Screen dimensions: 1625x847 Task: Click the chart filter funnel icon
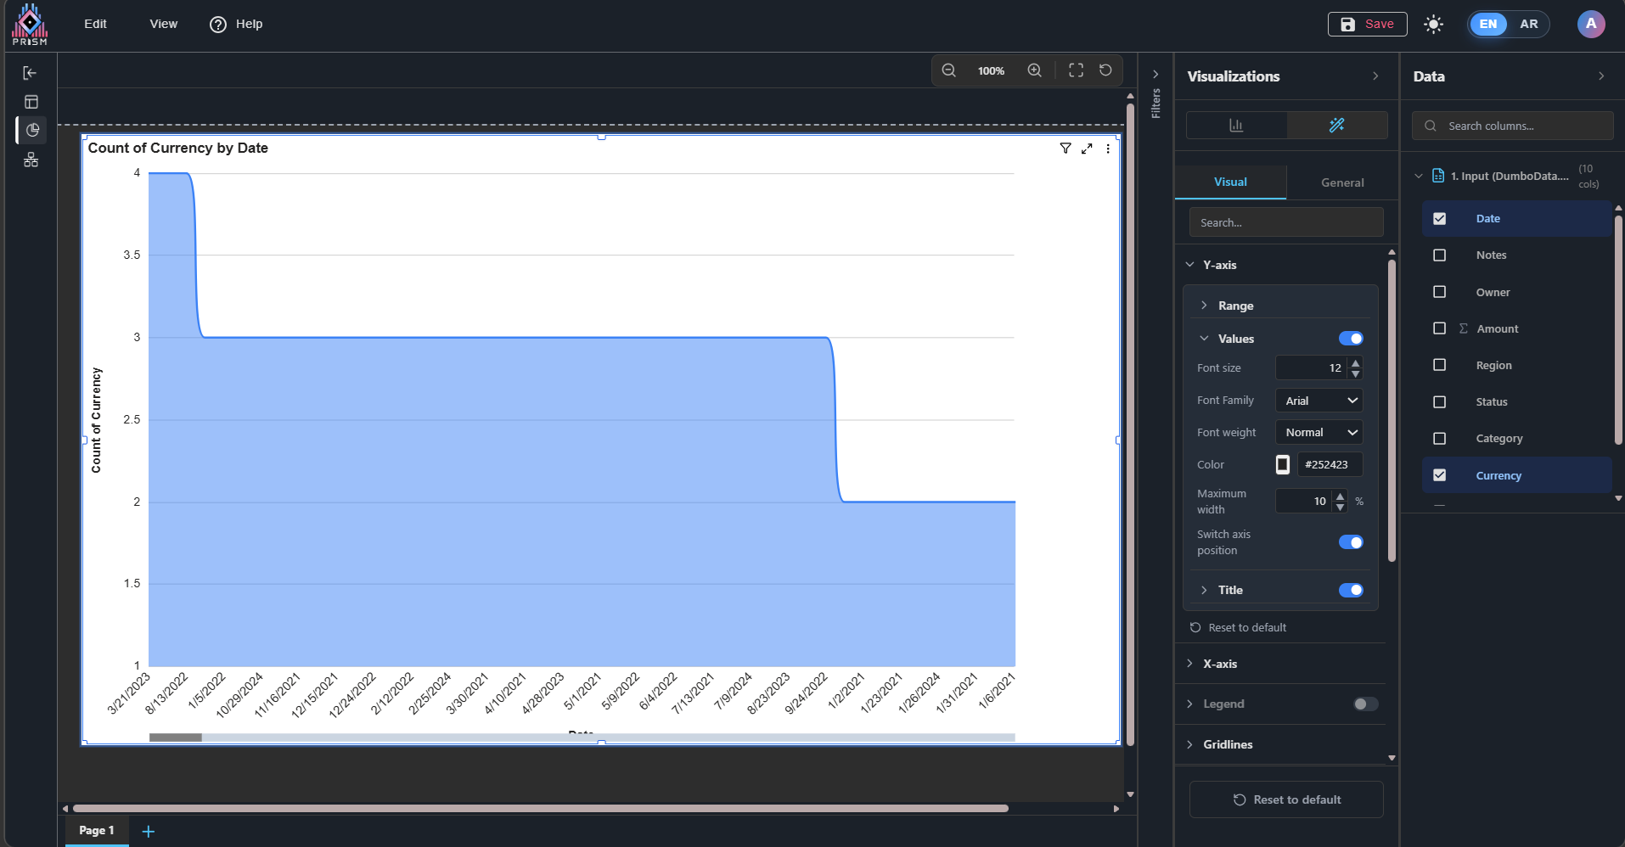[x=1066, y=149]
